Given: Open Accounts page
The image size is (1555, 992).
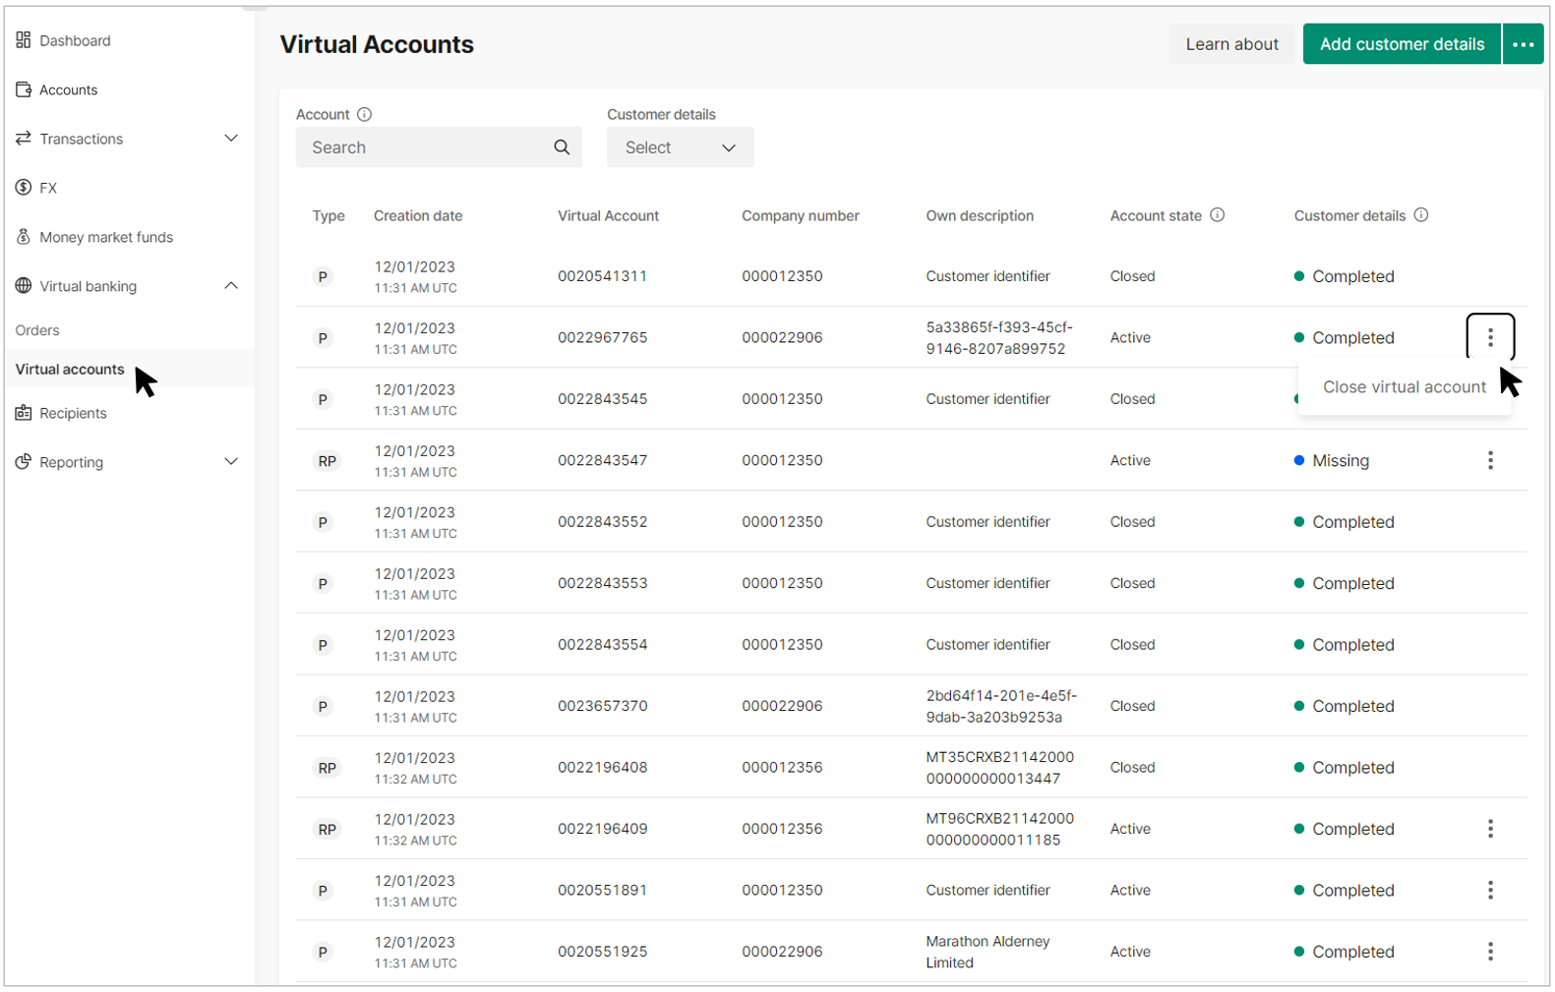Looking at the screenshot, I should click(68, 89).
